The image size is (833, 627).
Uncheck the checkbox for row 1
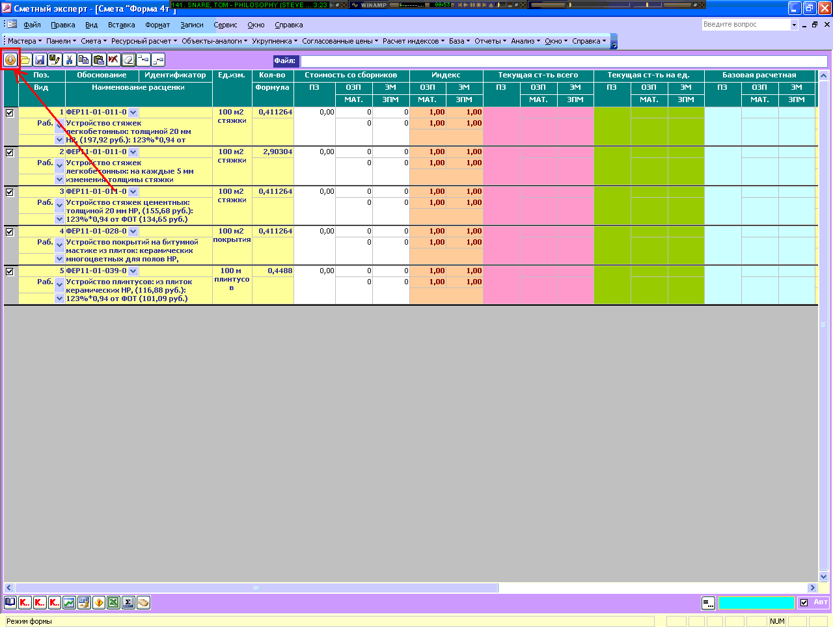[10, 113]
